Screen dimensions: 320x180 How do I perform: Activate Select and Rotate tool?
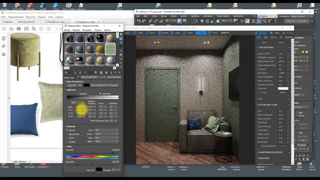[x=207, y=21]
